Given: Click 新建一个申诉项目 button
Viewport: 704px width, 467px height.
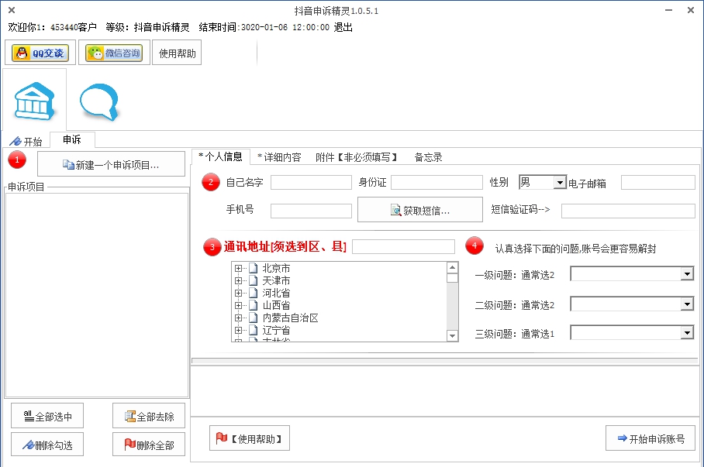Looking at the screenshot, I should (111, 164).
